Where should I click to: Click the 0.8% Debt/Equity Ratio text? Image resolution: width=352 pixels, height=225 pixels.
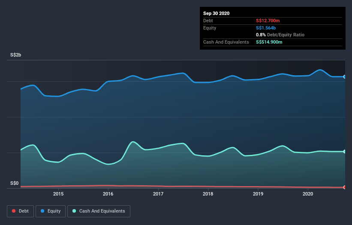pos(280,35)
